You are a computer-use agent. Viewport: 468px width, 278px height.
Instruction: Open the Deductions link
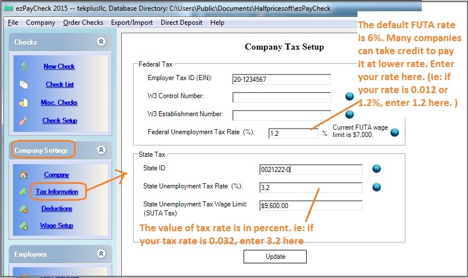(56, 209)
